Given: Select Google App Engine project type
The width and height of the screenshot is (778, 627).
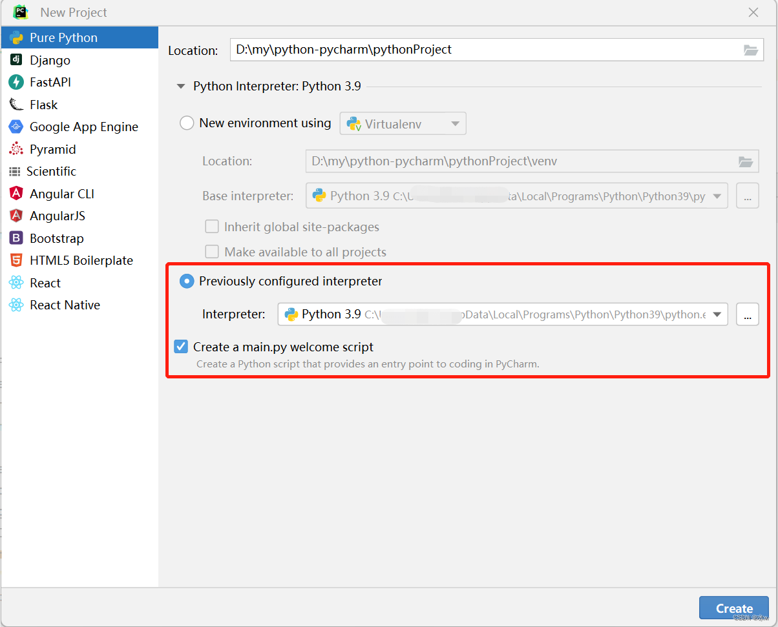Looking at the screenshot, I should tap(79, 127).
